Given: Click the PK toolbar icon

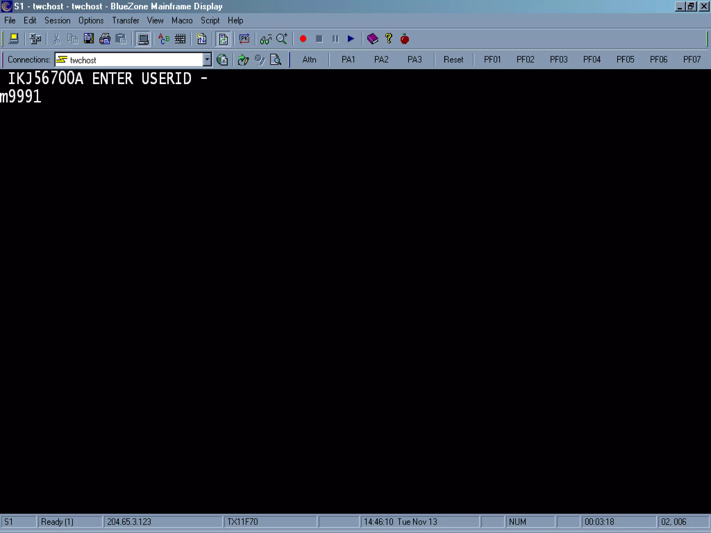Looking at the screenshot, I should tap(244, 39).
